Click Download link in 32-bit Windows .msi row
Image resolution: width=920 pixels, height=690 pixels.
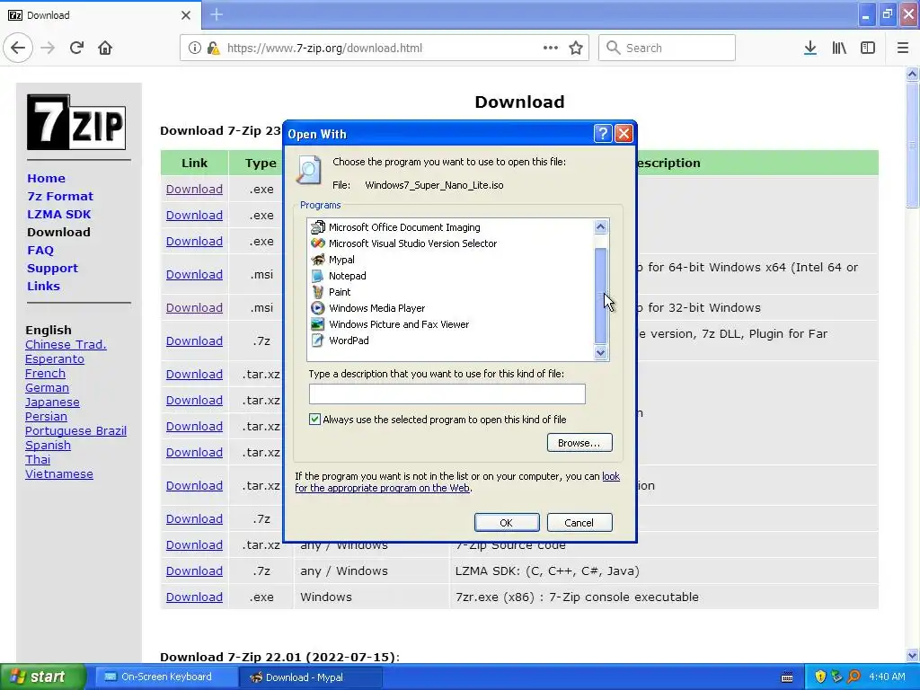(x=194, y=307)
